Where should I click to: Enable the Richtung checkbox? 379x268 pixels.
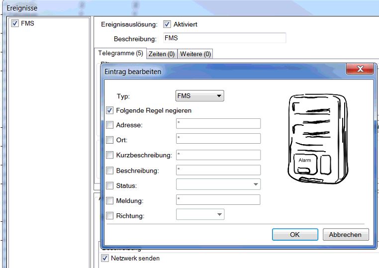(x=110, y=216)
